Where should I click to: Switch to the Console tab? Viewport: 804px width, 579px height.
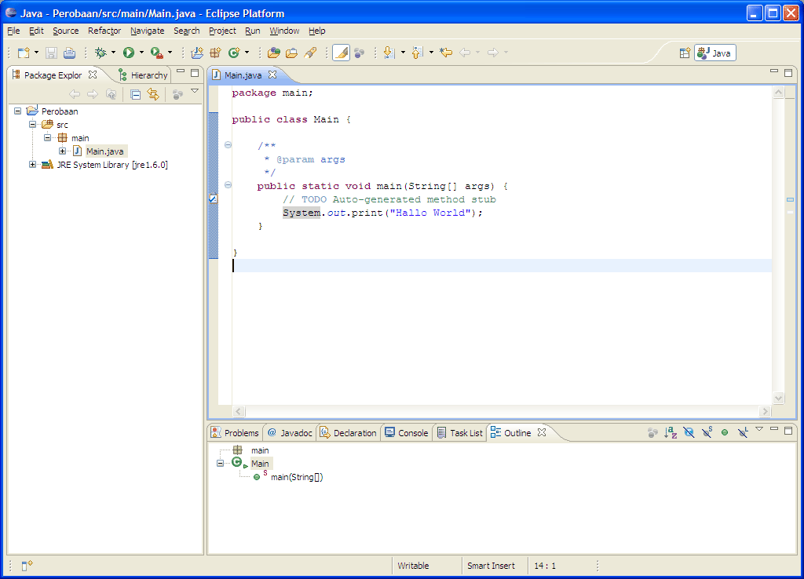click(407, 433)
